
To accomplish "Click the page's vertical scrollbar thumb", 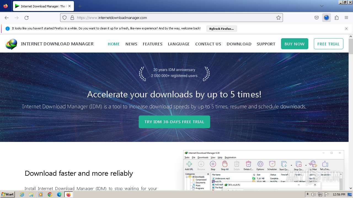I will click(x=351, y=47).
